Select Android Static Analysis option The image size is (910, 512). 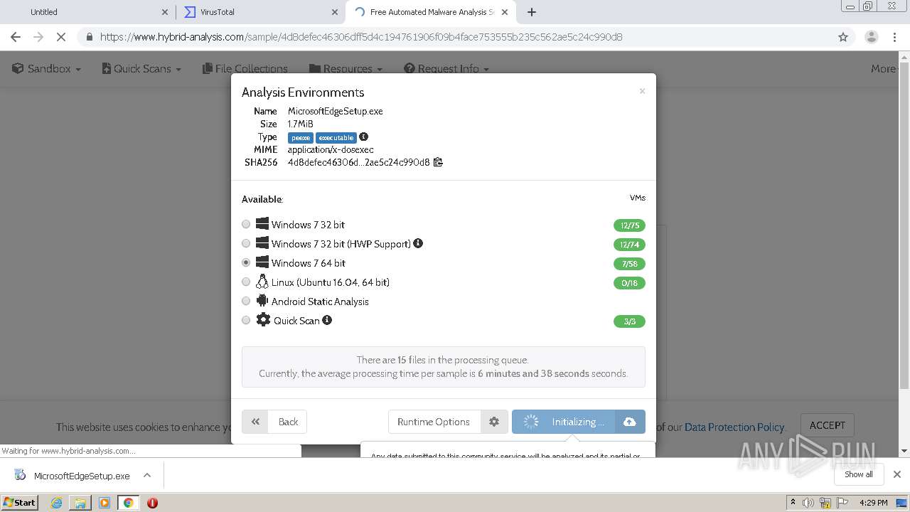[x=246, y=301]
